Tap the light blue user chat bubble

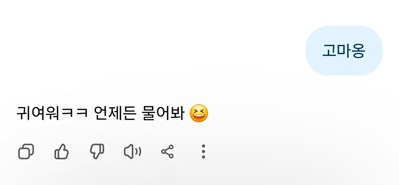[344, 50]
